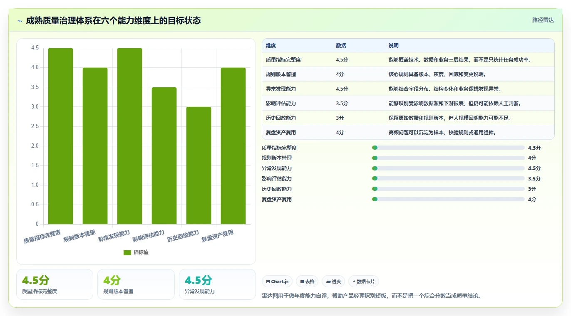Click the 指标值 legend label
This screenshot has width=571, height=316.
141,252
